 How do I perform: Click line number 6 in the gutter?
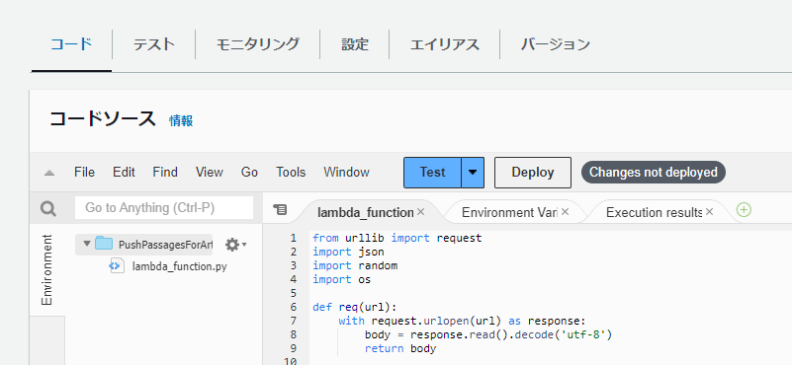[x=294, y=307]
